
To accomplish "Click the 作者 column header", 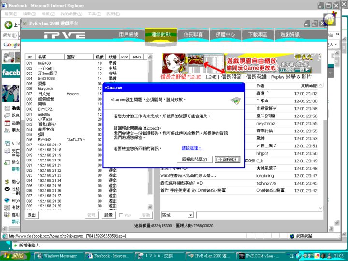I will tap(261, 86).
